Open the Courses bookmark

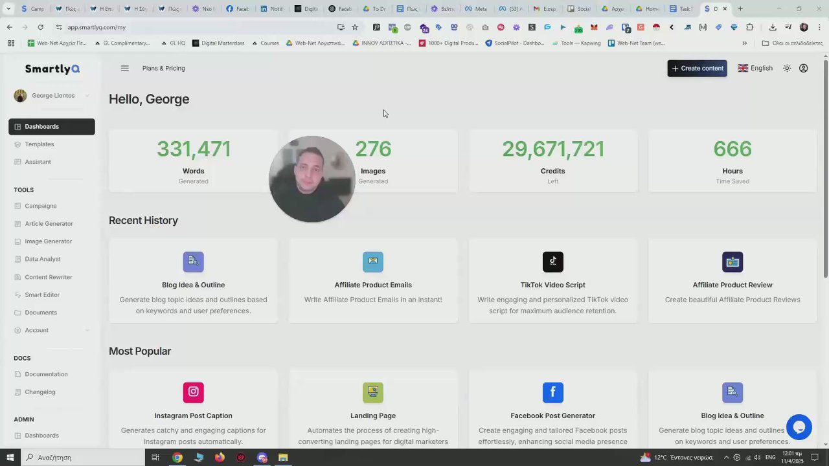coord(265,43)
